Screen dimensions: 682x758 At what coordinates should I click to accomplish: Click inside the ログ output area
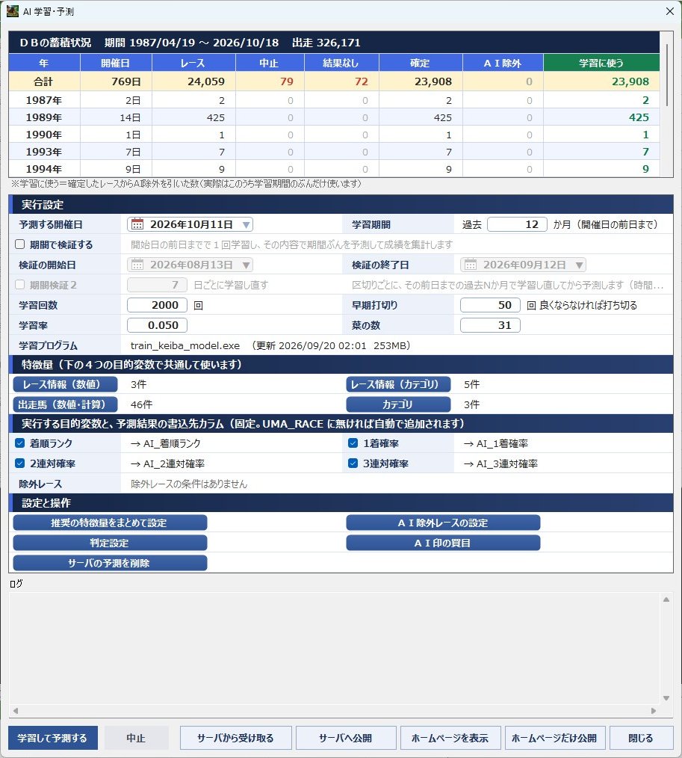[334, 648]
